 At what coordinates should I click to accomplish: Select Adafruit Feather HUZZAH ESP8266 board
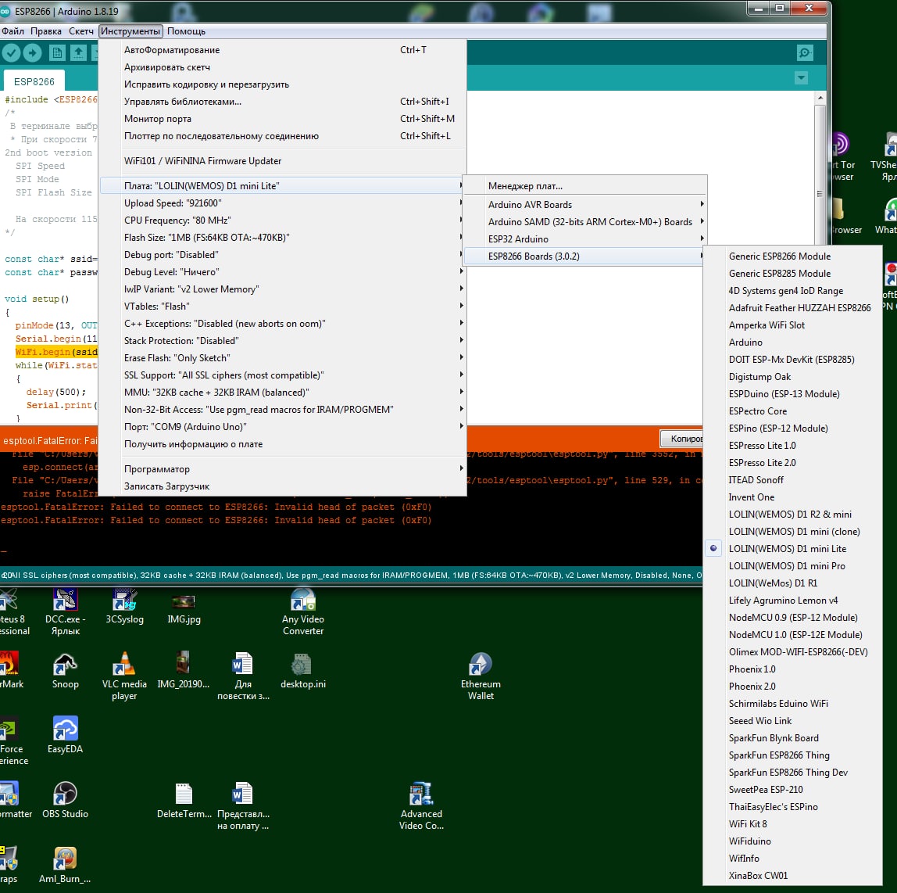793,307
